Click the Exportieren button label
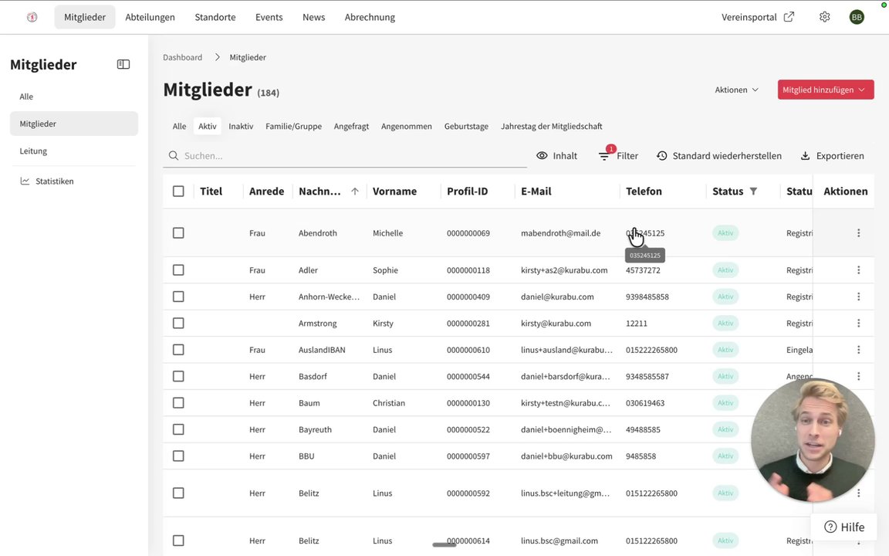Viewport: 889px width, 556px height. pos(840,155)
